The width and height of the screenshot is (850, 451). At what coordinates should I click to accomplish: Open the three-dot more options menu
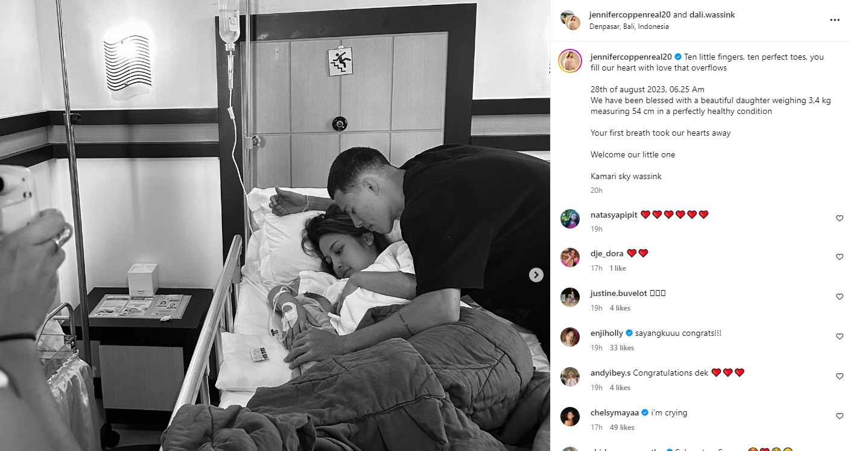835,20
